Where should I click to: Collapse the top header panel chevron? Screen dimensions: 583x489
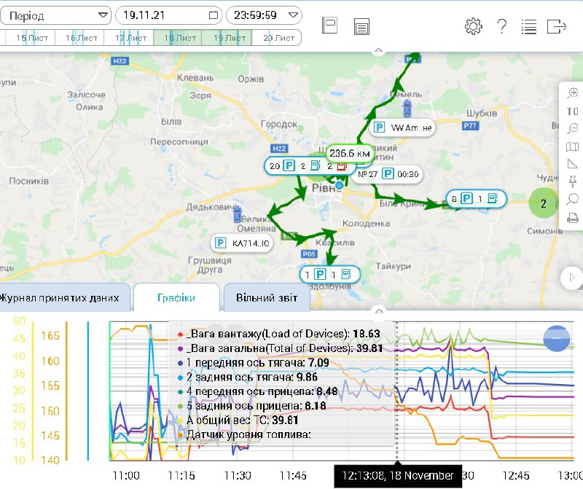pos(378,50)
